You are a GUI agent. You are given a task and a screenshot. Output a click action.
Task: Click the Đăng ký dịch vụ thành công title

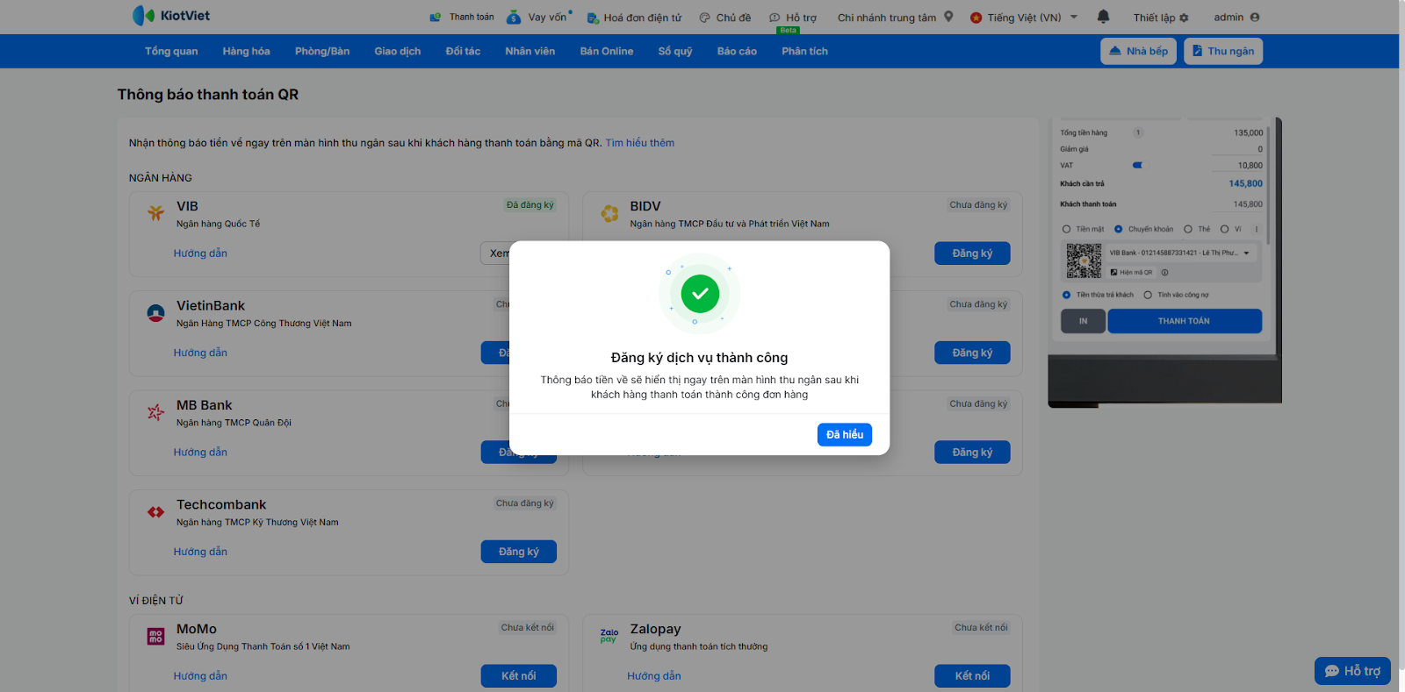[700, 358]
